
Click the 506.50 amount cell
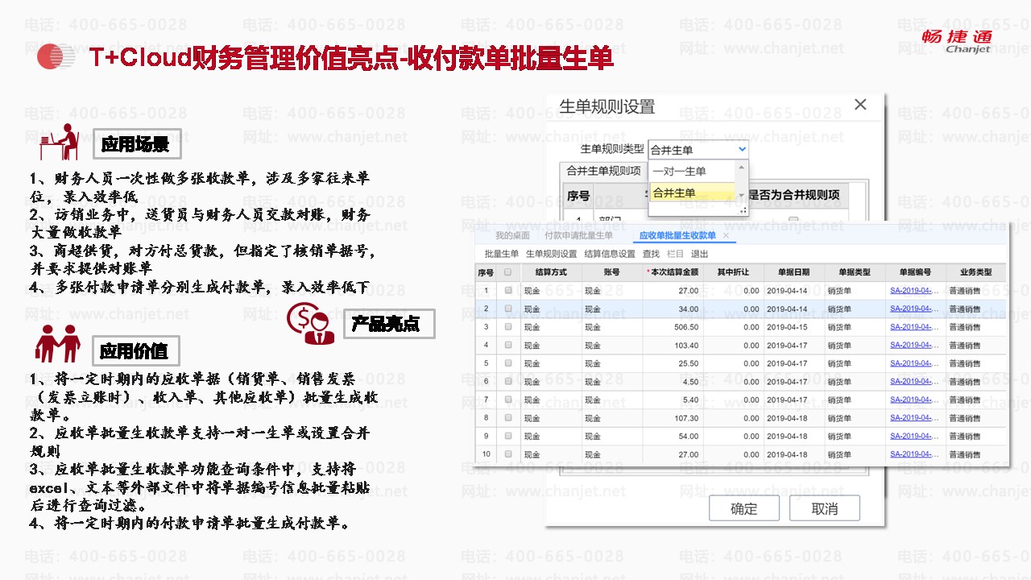(x=673, y=327)
